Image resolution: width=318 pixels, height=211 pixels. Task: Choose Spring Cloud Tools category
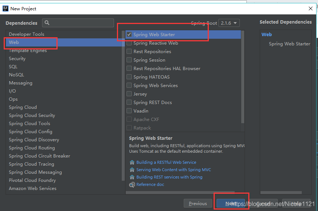coord(64,124)
